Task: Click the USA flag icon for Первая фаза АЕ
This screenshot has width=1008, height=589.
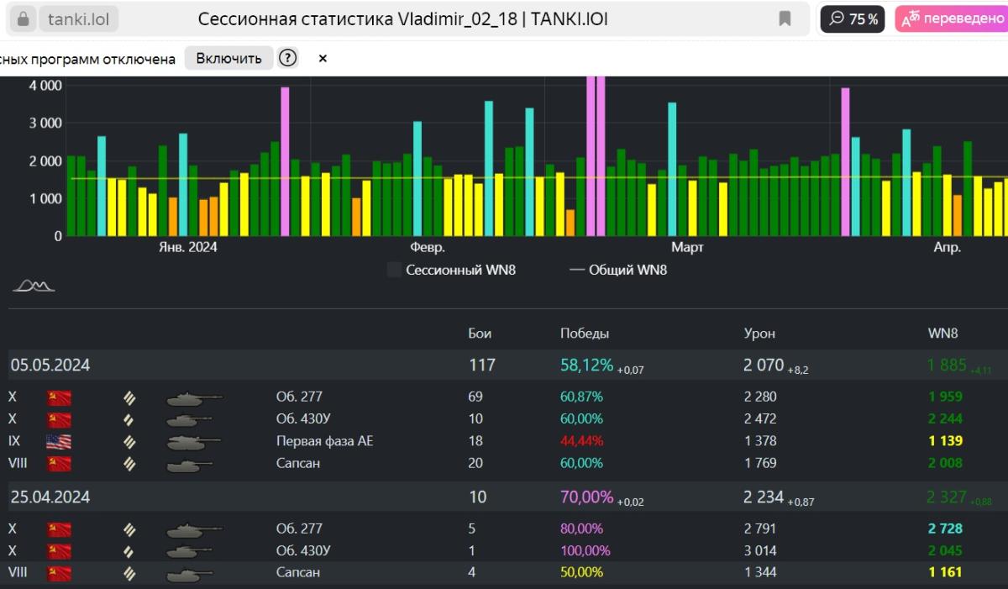Action: [x=59, y=441]
